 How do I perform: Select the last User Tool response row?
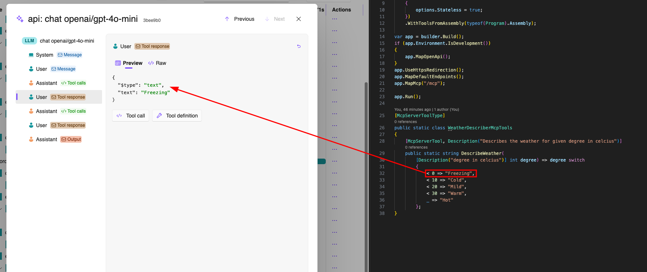click(57, 125)
